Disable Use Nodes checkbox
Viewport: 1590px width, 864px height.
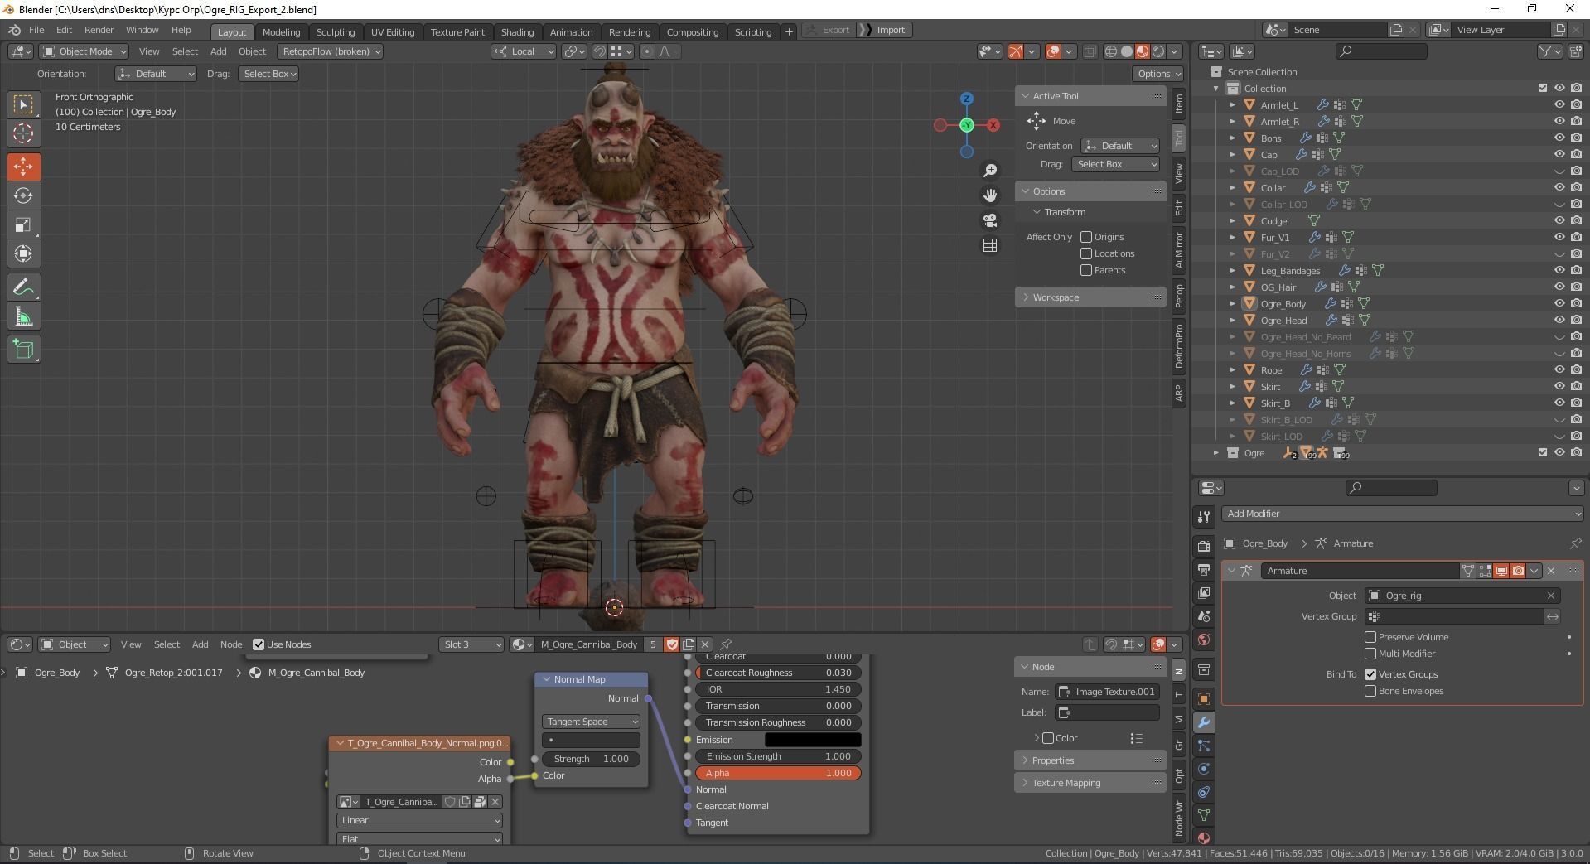259,644
